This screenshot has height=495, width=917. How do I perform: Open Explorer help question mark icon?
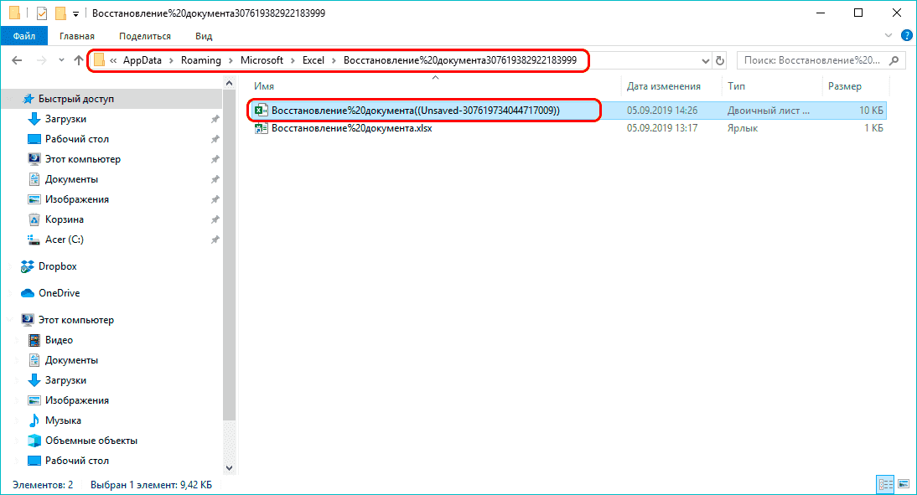click(x=906, y=36)
